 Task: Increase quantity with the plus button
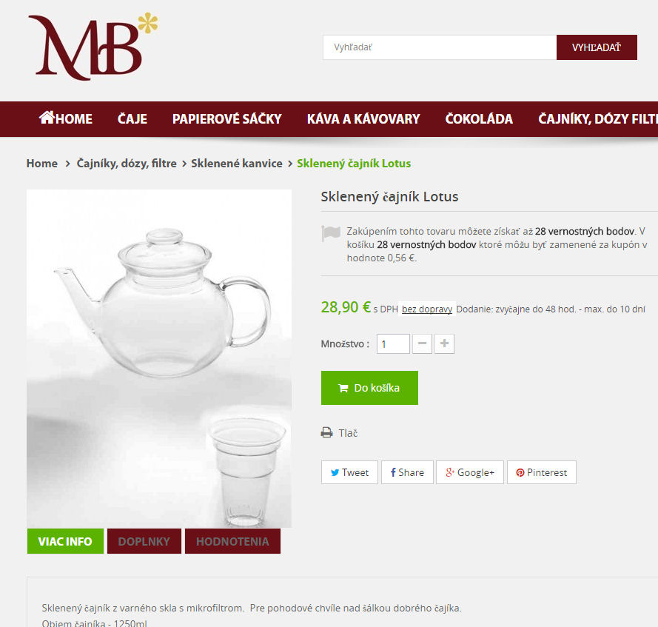(444, 343)
